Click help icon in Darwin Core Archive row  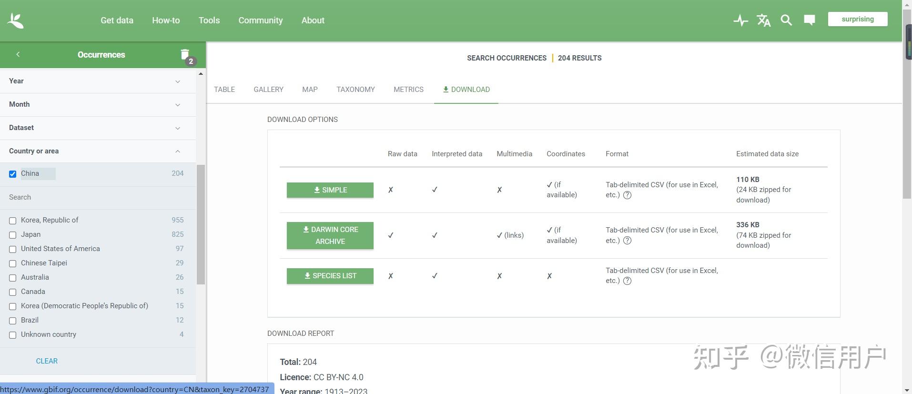(x=628, y=240)
